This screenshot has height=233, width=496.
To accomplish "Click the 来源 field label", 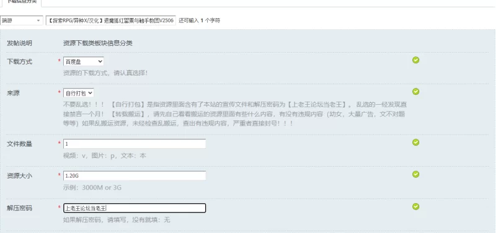I will [13, 93].
